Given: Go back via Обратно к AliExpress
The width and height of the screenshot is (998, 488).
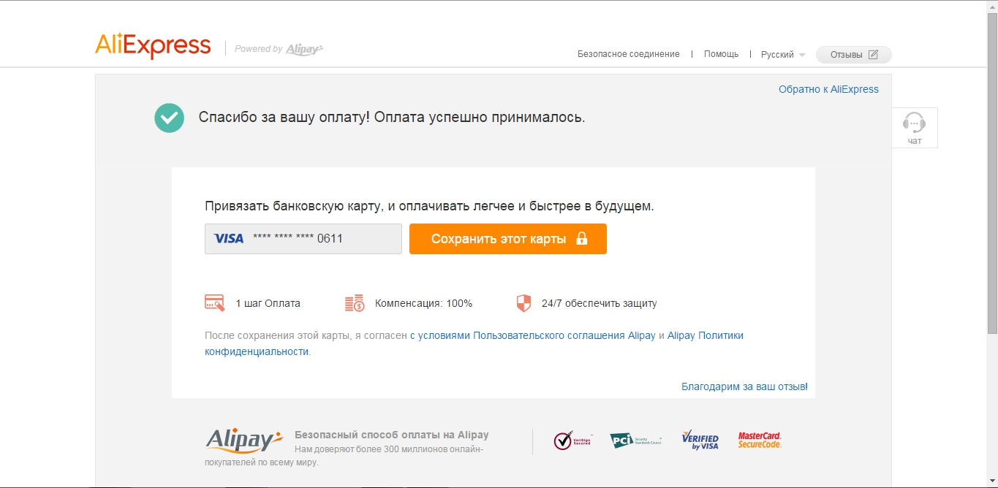Looking at the screenshot, I should [828, 89].
